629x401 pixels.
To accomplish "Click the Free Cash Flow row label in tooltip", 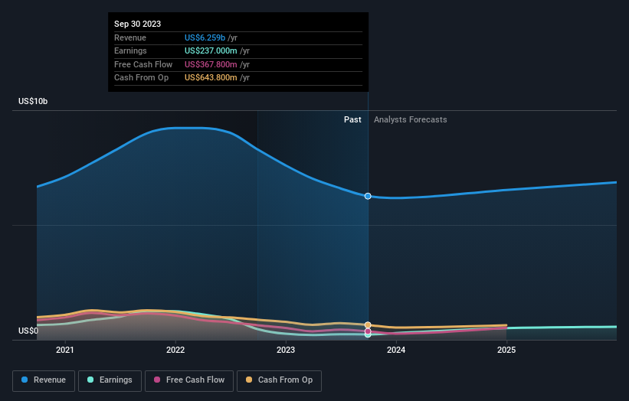I will (143, 64).
